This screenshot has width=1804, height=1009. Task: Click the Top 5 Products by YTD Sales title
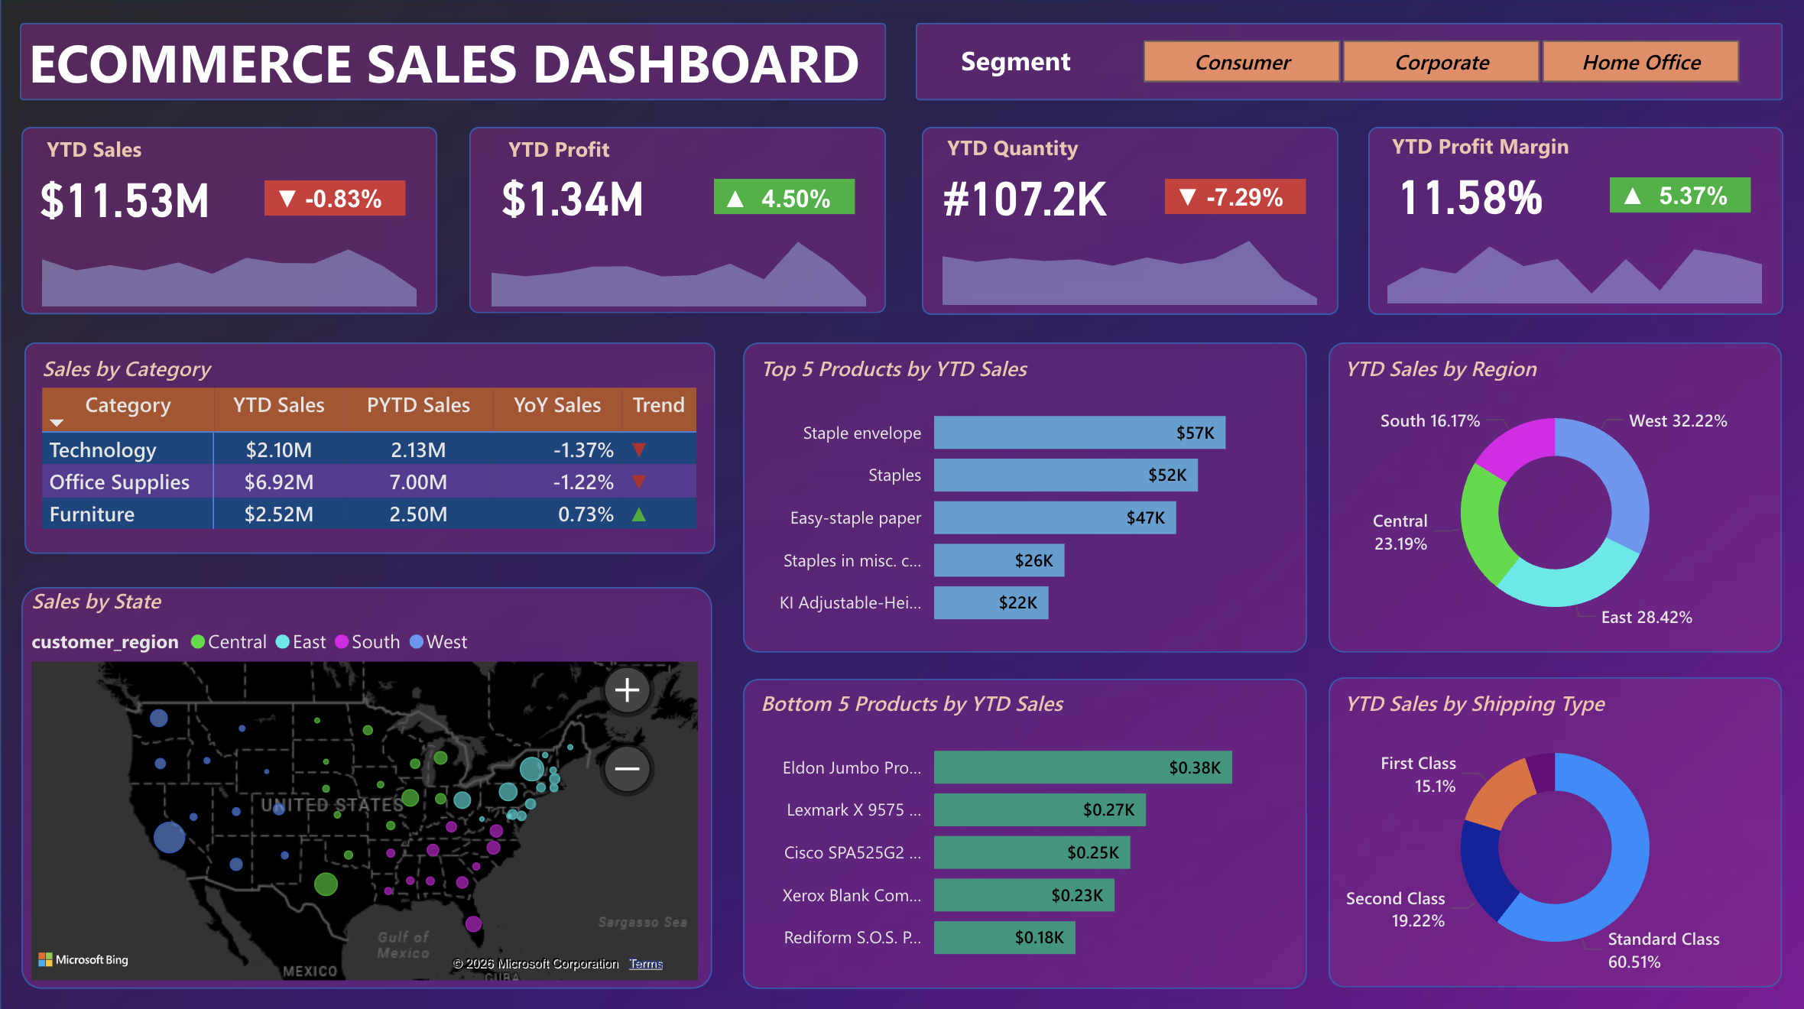coord(894,369)
